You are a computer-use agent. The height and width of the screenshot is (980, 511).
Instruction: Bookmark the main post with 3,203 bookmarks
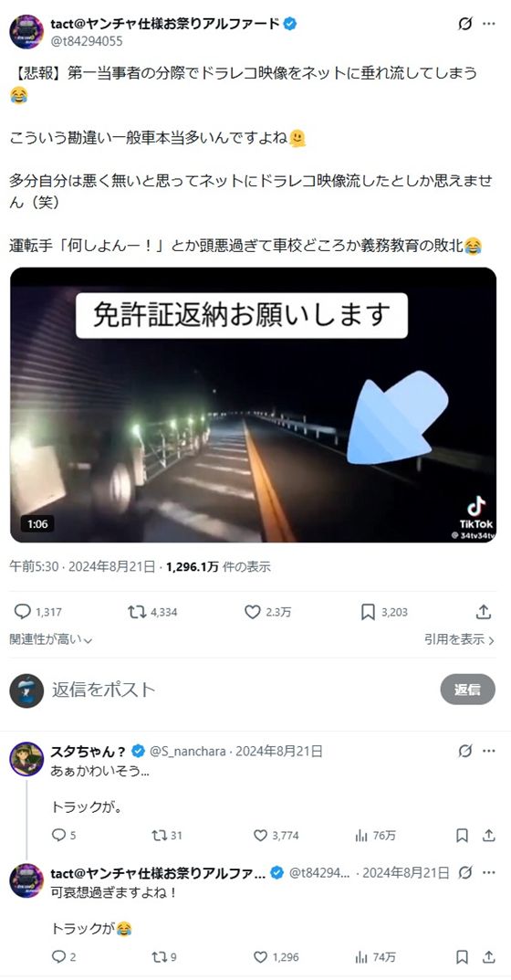[368, 612]
